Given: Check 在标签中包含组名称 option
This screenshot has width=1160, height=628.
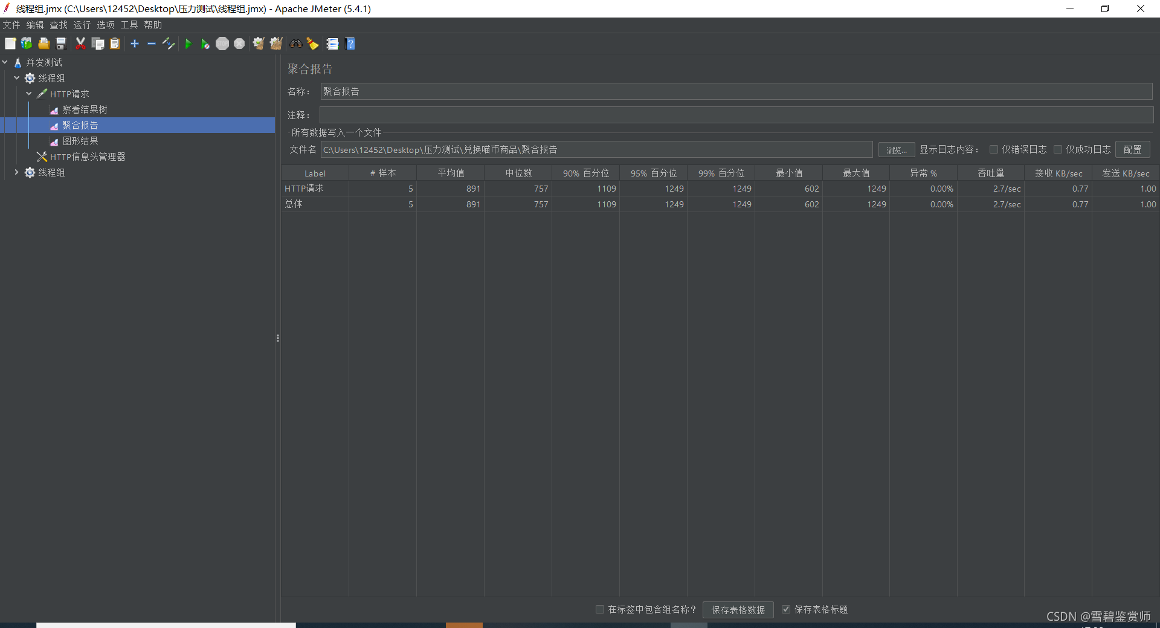Looking at the screenshot, I should point(600,609).
